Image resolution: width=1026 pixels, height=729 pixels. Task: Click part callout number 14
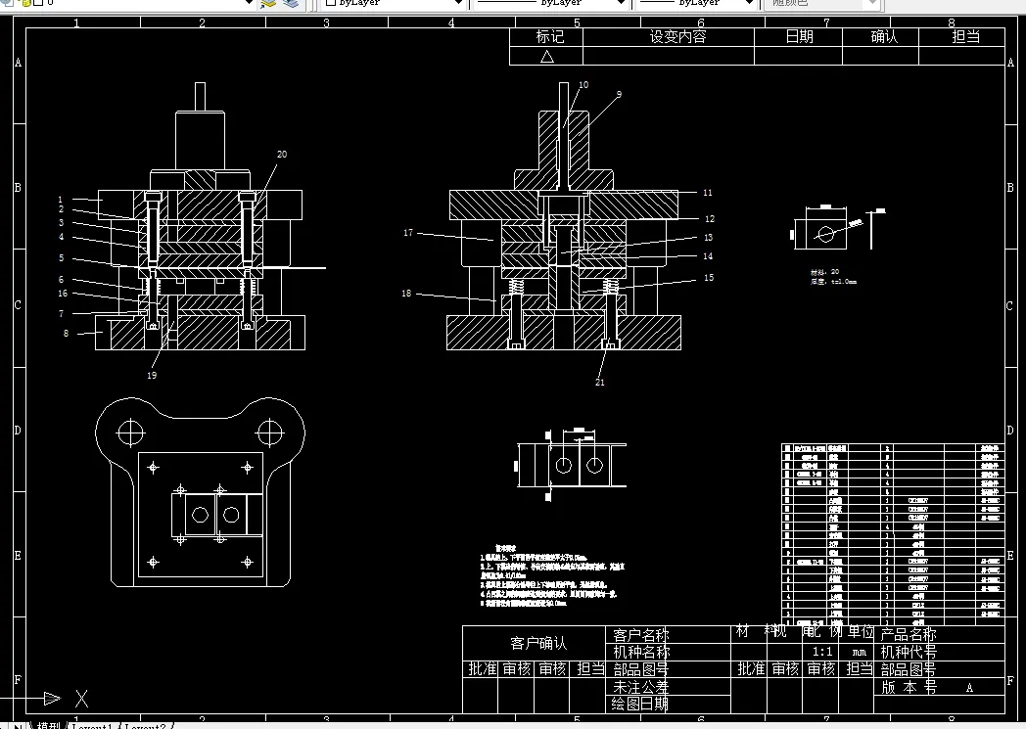point(708,256)
